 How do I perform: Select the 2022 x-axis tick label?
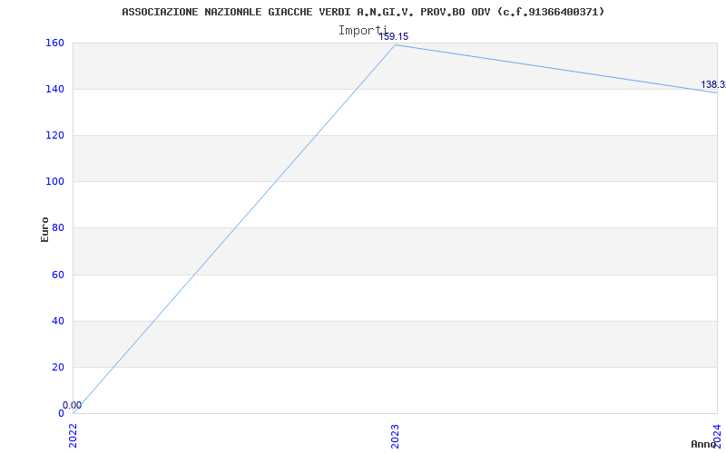[x=74, y=437]
